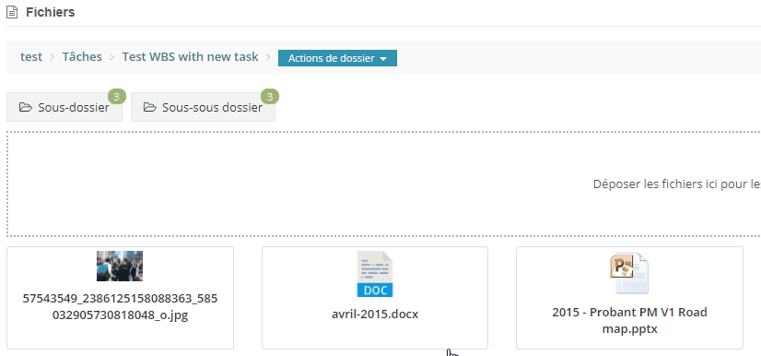Image resolution: width=761 pixels, height=356 pixels.
Task: Click the badge count on Sous-sous dossier
Action: coord(270,96)
